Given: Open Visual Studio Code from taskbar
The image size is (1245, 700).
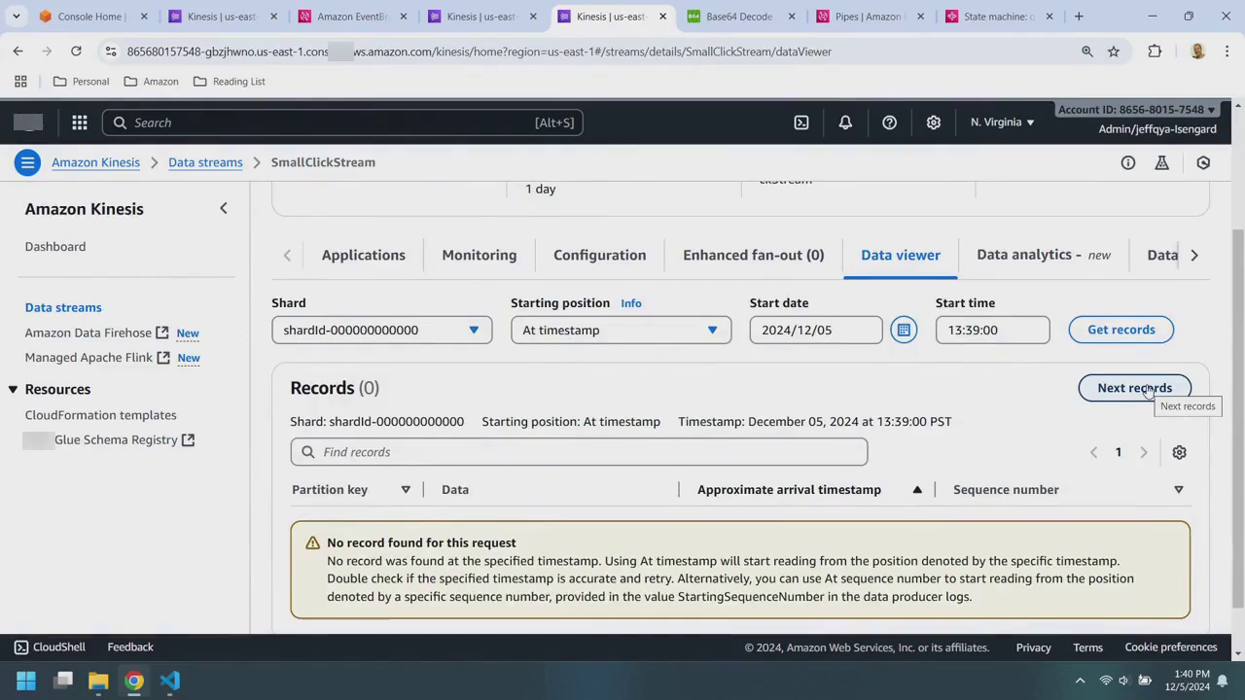Looking at the screenshot, I should [170, 681].
